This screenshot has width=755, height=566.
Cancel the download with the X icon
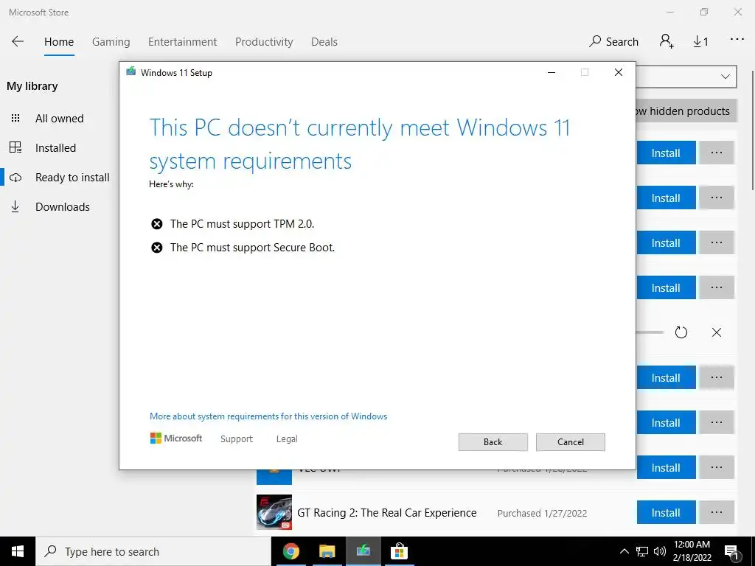[x=717, y=332]
